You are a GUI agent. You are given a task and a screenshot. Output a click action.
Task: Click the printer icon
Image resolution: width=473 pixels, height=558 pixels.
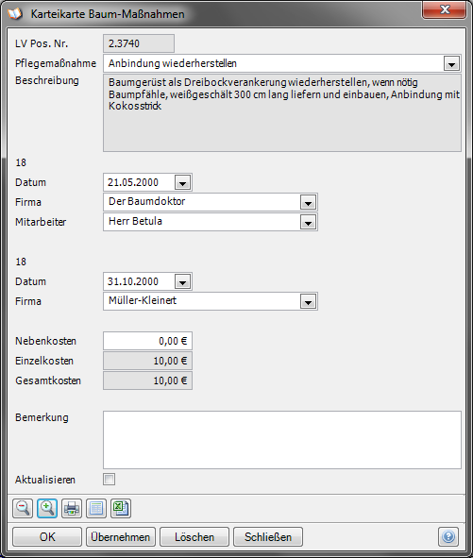click(x=72, y=508)
